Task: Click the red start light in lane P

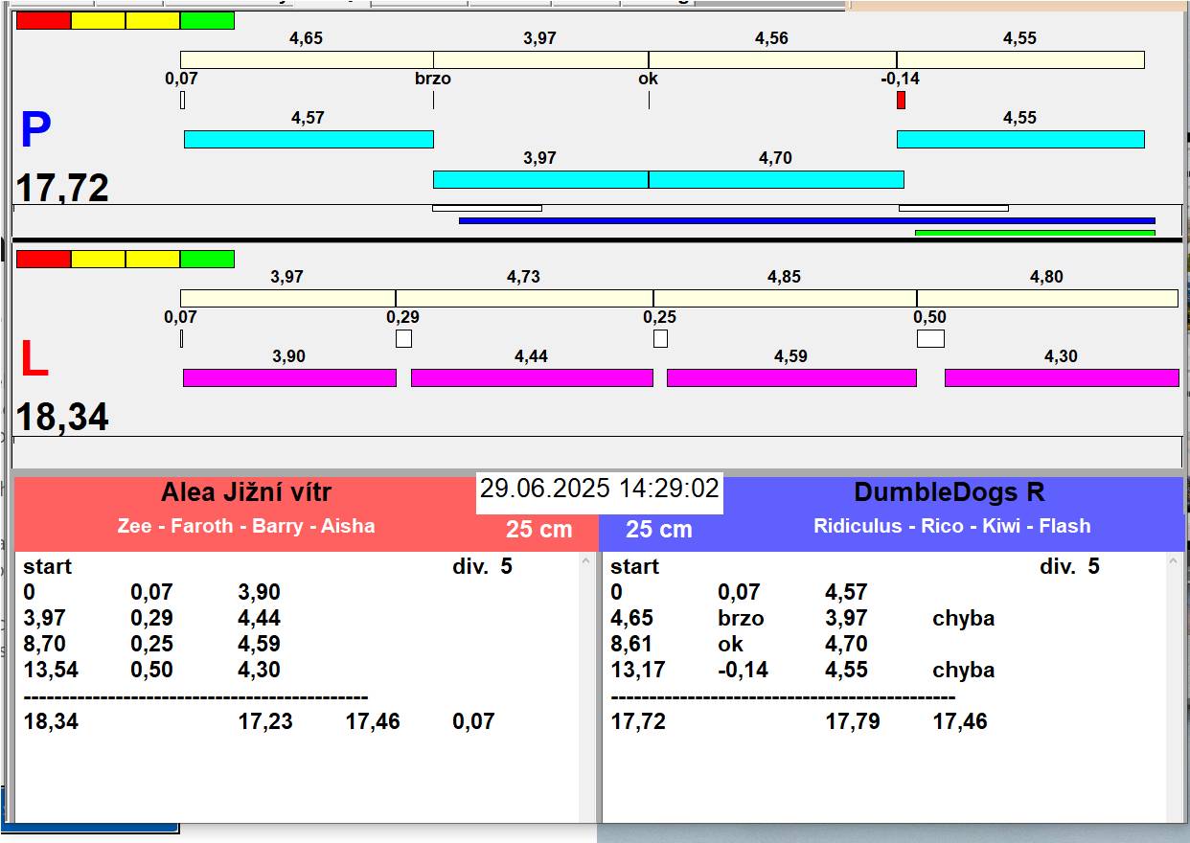Action: pos(43,20)
